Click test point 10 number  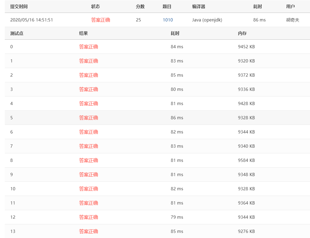(x=13, y=189)
